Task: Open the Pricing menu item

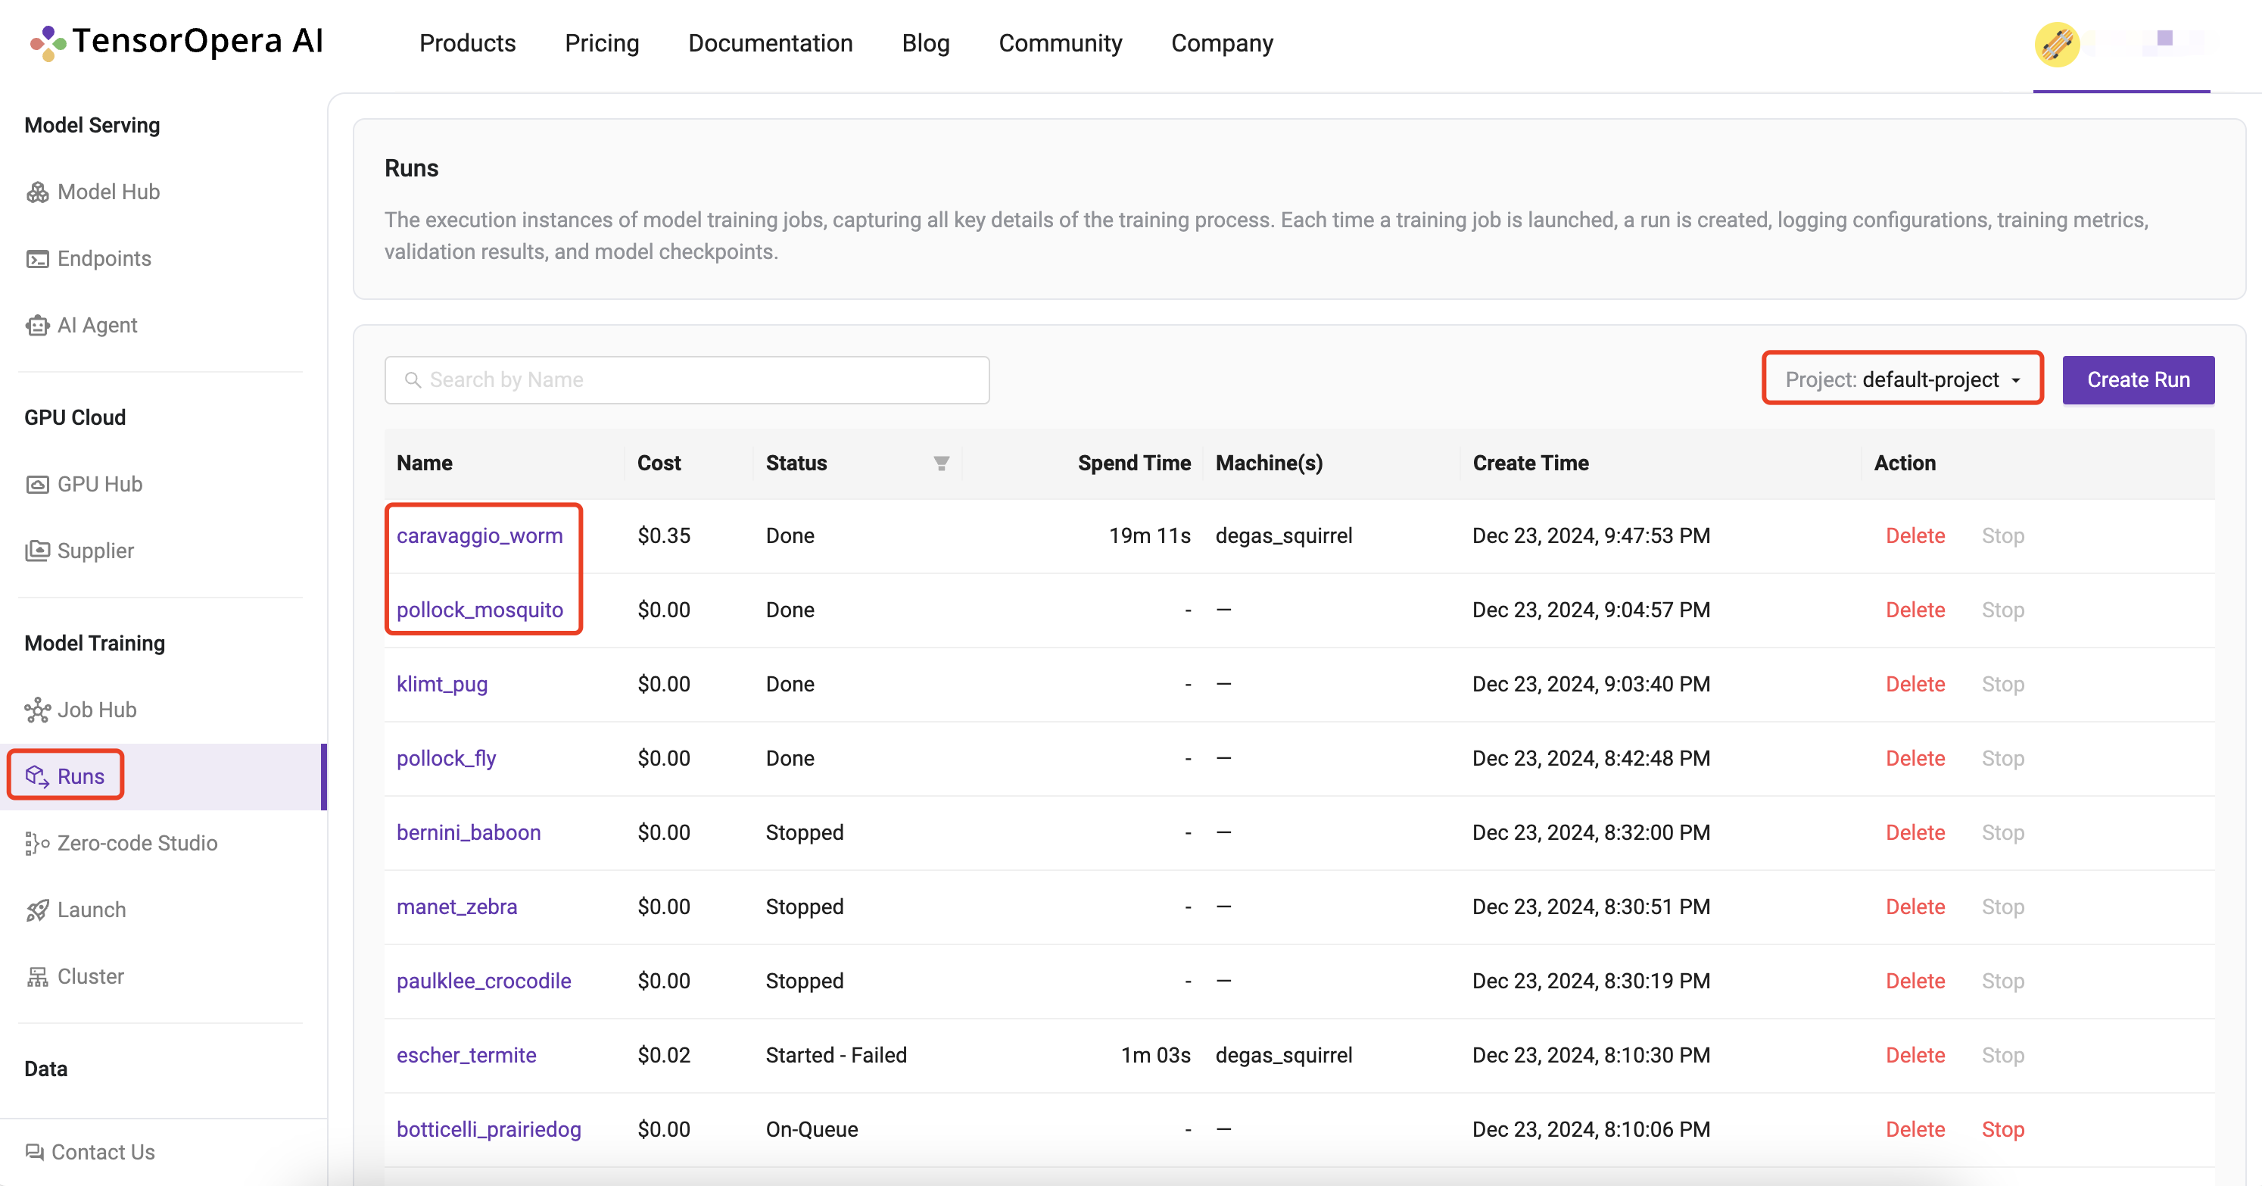Action: [x=601, y=42]
